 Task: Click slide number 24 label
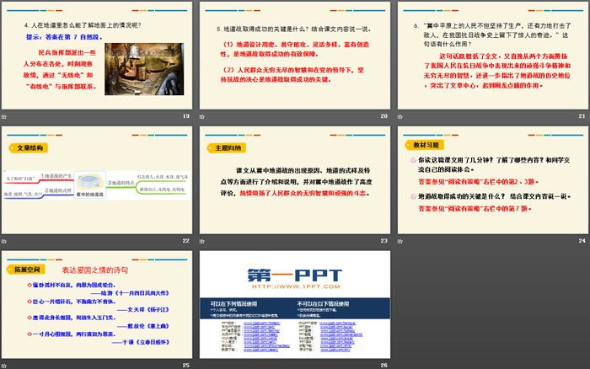point(582,240)
